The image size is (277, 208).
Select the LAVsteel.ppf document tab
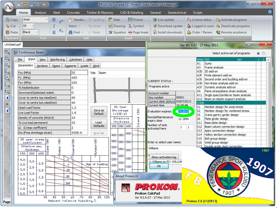(x=13, y=44)
